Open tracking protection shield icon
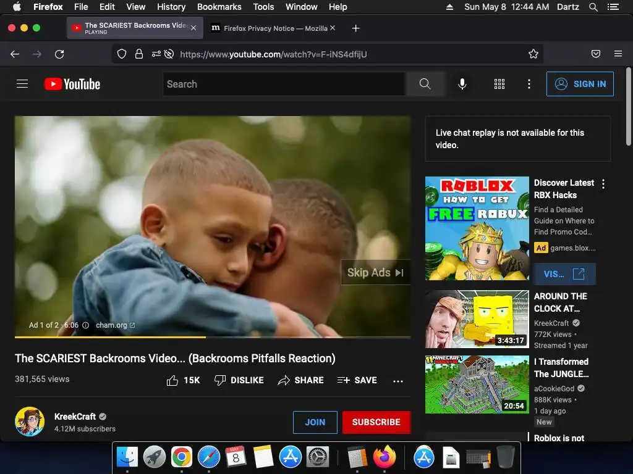633x474 pixels. [x=122, y=54]
